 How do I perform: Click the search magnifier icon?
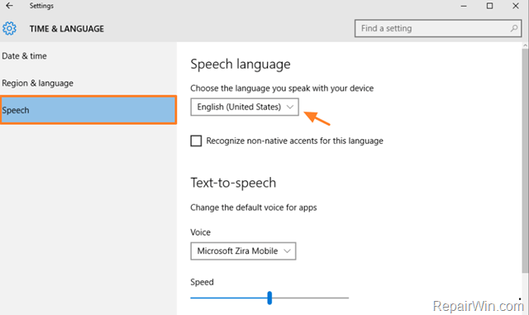click(x=514, y=28)
